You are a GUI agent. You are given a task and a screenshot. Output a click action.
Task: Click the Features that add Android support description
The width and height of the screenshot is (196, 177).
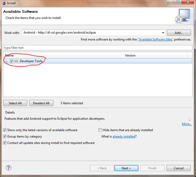click(x=55, y=118)
